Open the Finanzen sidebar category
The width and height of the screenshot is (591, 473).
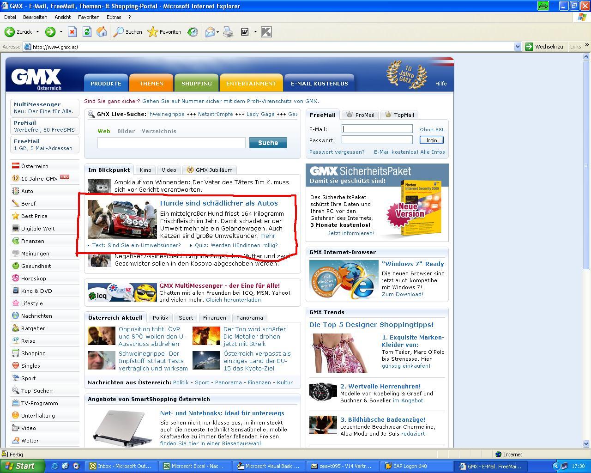(45, 241)
